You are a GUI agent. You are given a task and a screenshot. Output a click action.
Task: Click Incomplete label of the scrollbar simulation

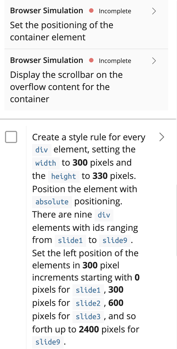(115, 61)
